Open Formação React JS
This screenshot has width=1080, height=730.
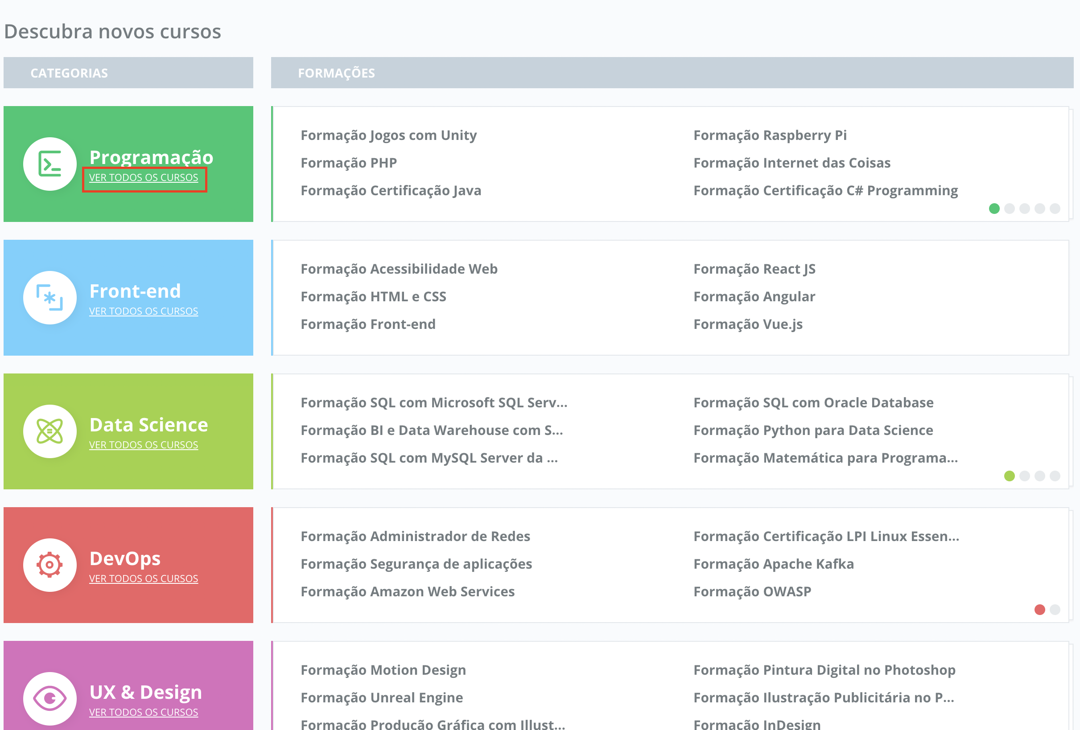click(x=754, y=269)
